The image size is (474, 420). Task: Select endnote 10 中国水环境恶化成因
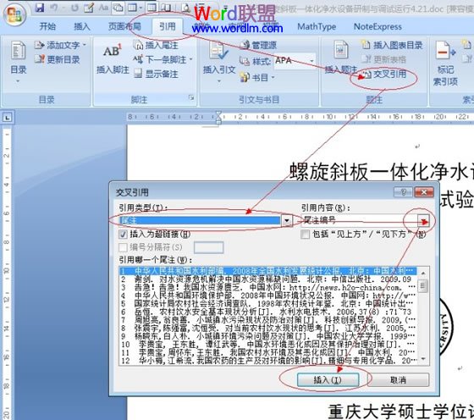click(x=267, y=344)
